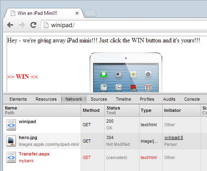
Task: Click the hero.jpg image thumbnail icon
Action: tap(11, 141)
